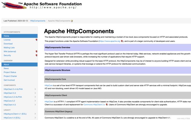Click HTTPCOMPONENTS sidebar group label
The width and height of the screenshot is (191, 120).
tap(12, 32)
